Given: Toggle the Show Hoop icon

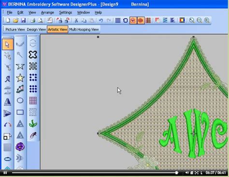Looking at the screenshot, I should pyautogui.click(x=126, y=20).
